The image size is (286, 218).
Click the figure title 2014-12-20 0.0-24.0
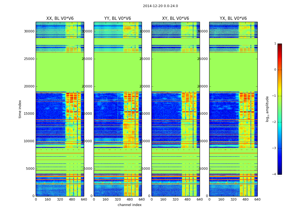[160, 6]
